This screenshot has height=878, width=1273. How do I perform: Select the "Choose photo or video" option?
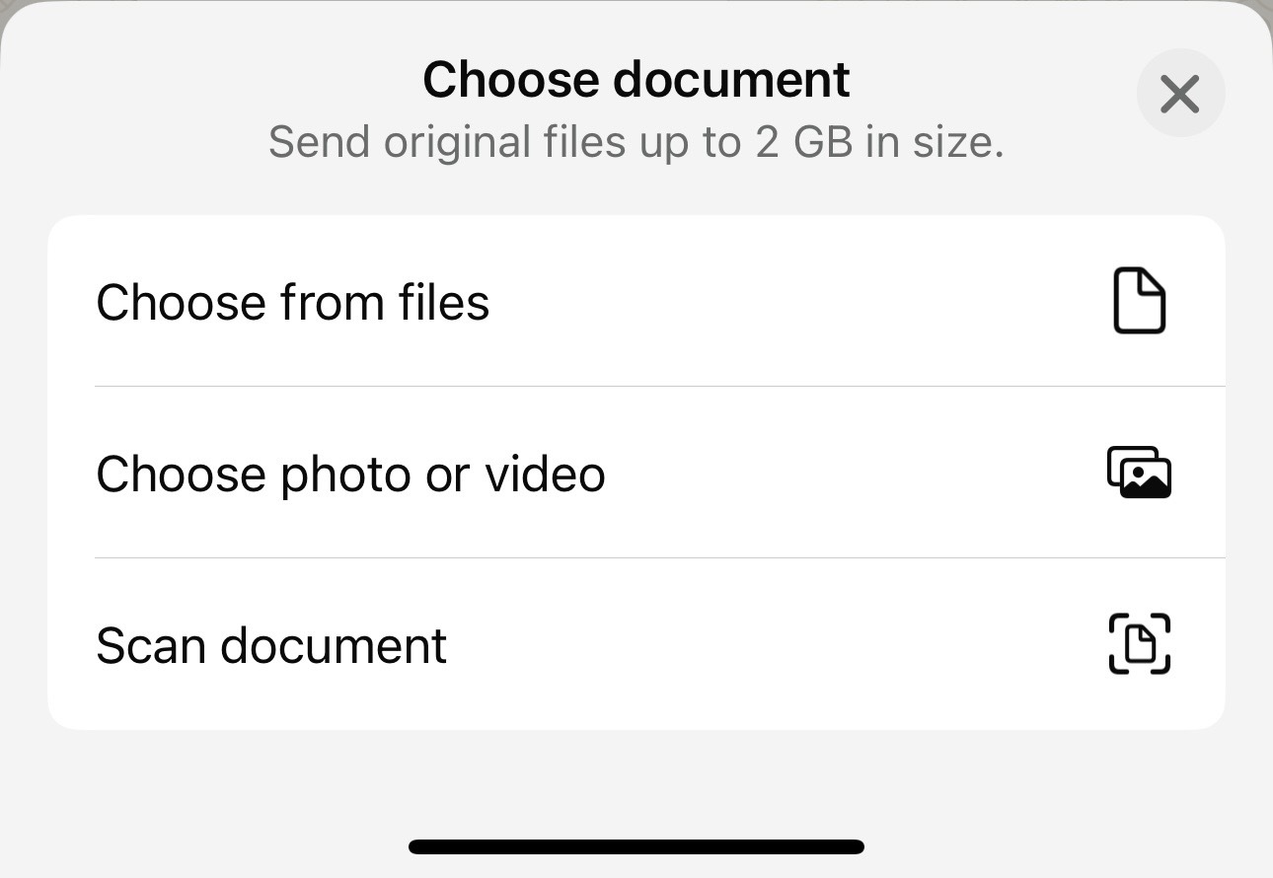pos(350,474)
